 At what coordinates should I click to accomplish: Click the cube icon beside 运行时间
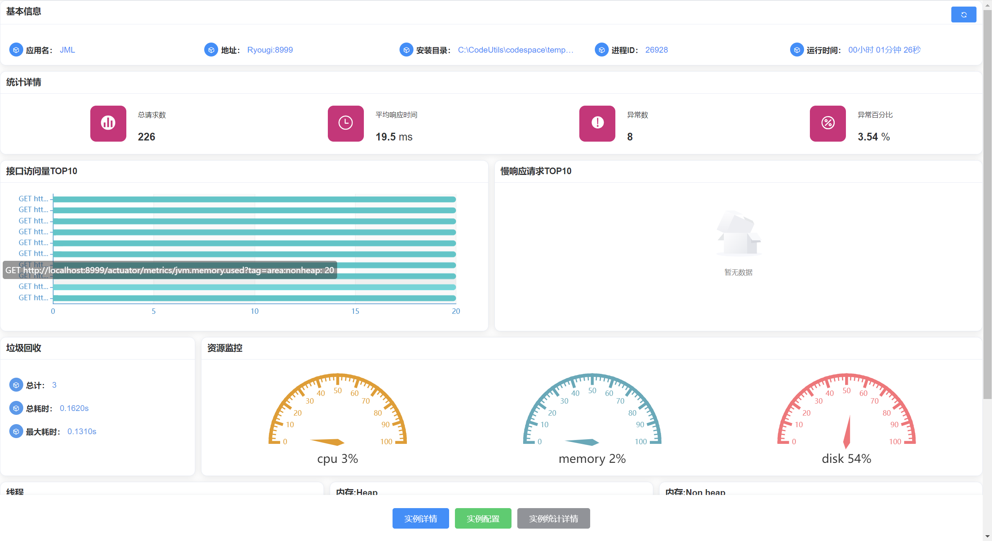click(797, 50)
